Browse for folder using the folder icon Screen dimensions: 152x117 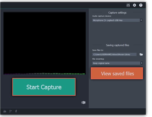(141, 54)
